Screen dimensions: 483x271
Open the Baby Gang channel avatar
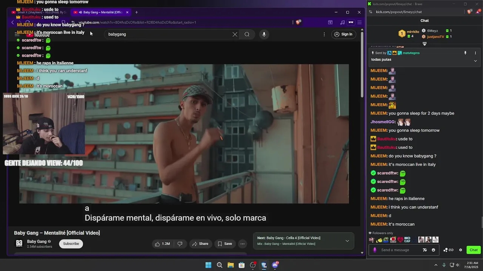point(19,244)
